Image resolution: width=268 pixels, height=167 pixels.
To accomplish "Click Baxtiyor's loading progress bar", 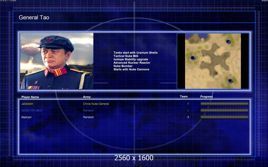I will pos(224,117).
